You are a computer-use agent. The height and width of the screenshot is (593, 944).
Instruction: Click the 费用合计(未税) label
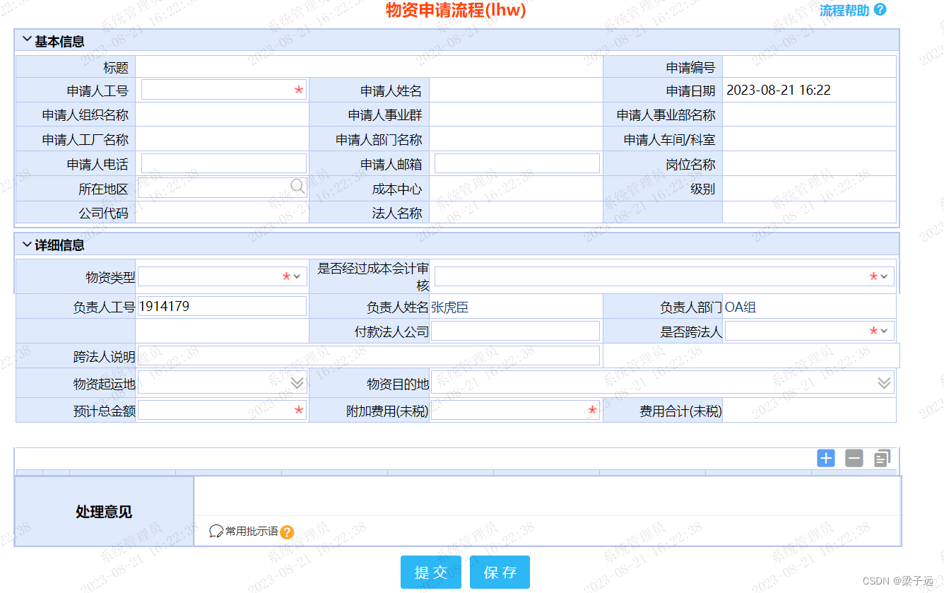click(681, 411)
